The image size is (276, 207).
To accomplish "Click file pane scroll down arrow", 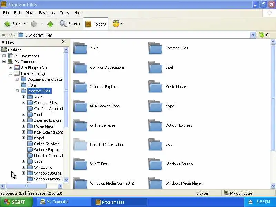I will pos(273,186).
